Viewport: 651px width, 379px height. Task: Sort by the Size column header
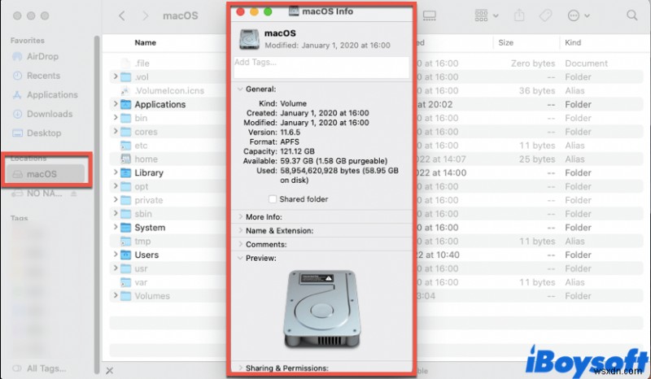point(505,42)
